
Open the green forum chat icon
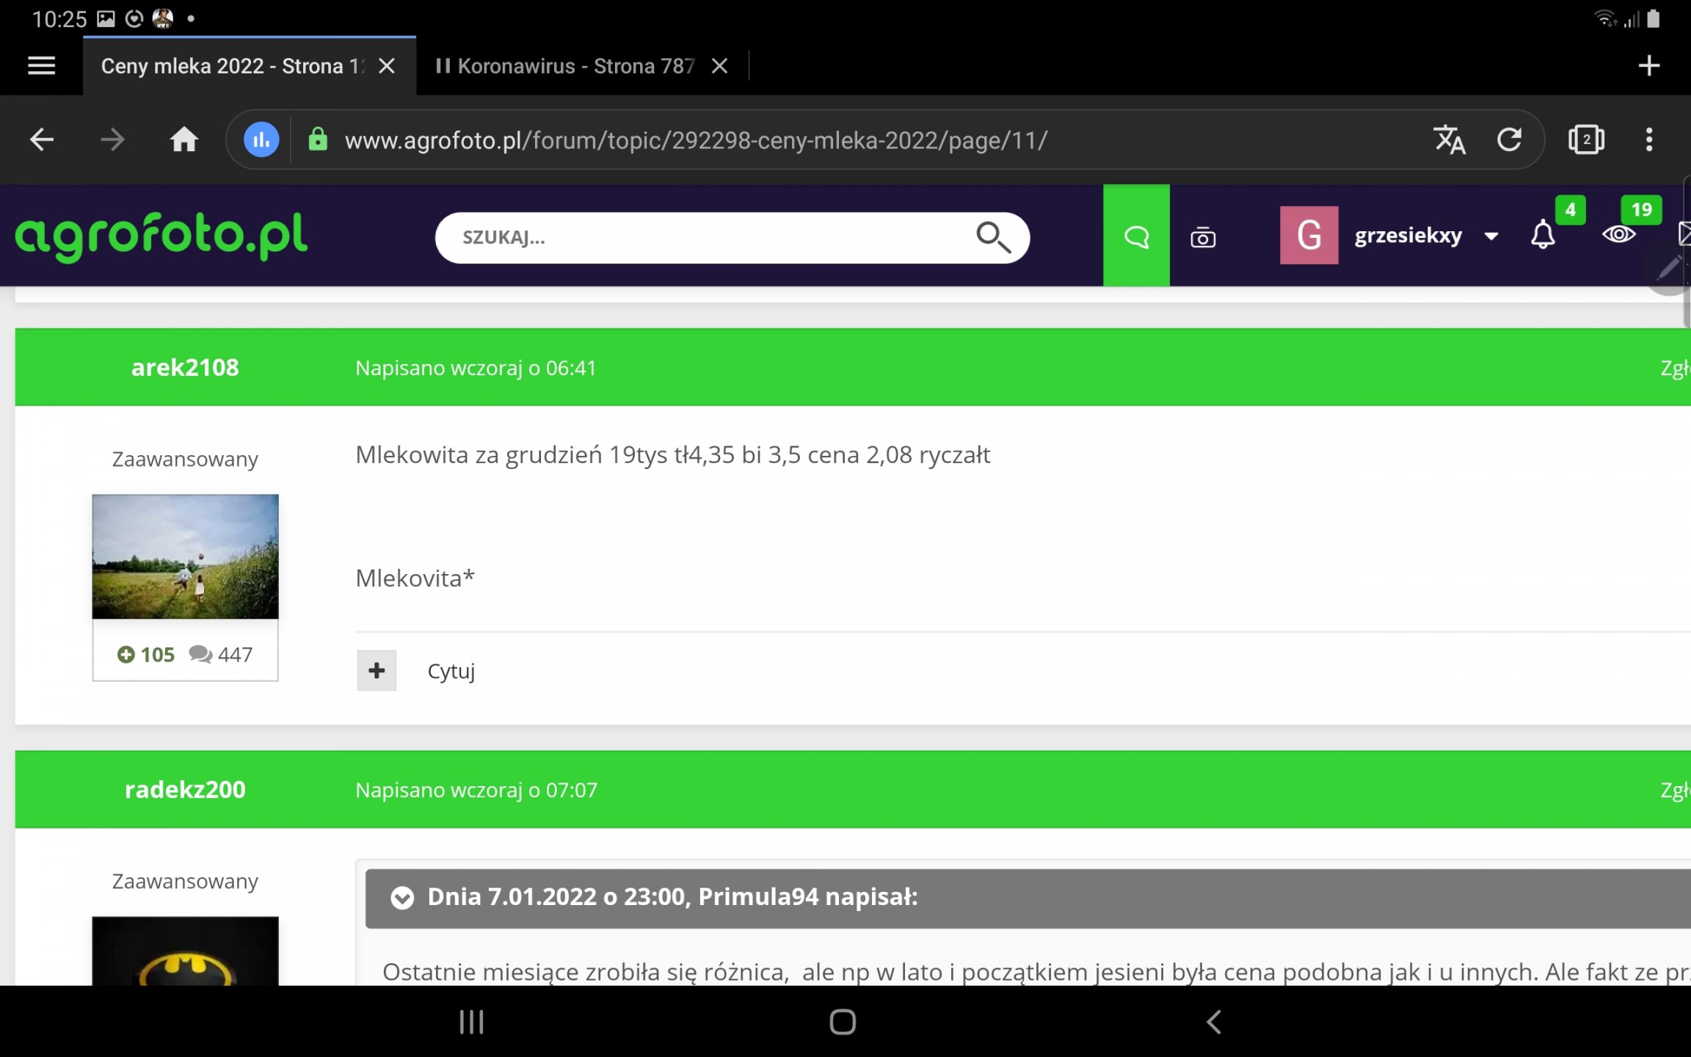pos(1136,236)
